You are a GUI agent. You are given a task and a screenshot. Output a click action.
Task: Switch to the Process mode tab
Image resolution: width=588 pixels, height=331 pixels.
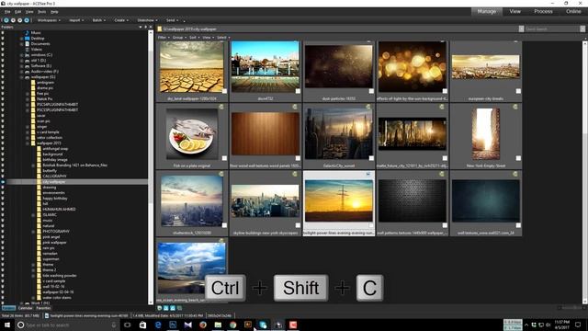pyautogui.click(x=543, y=12)
